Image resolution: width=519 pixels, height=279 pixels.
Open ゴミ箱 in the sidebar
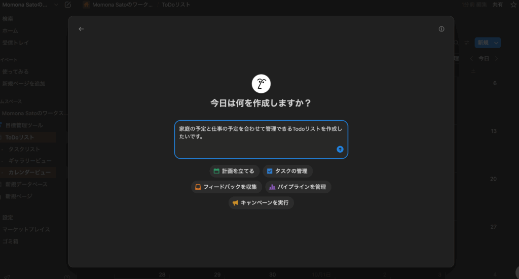pyautogui.click(x=11, y=241)
